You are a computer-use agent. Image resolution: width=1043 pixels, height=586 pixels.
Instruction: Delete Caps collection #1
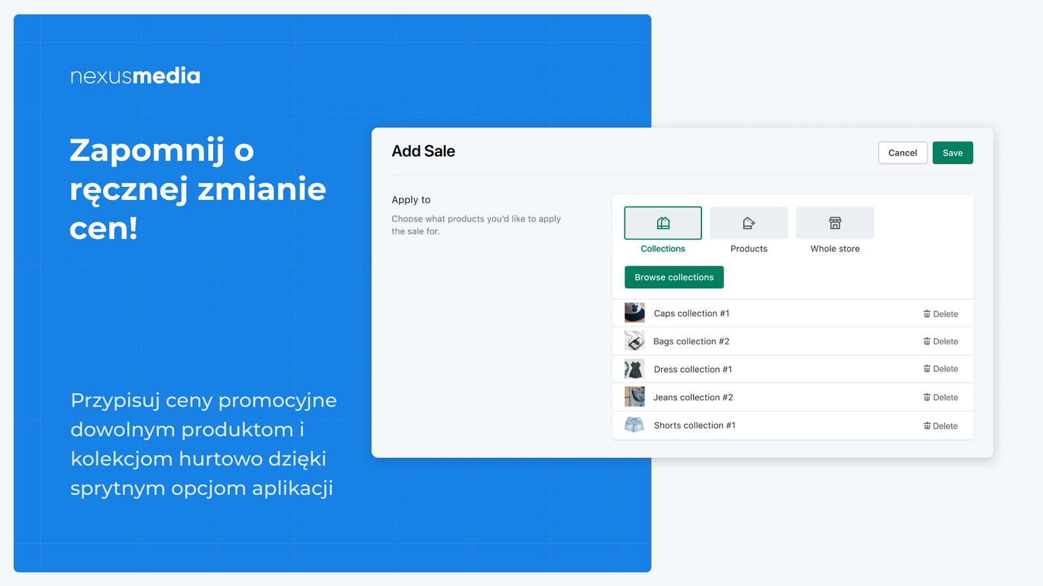pyautogui.click(x=941, y=314)
